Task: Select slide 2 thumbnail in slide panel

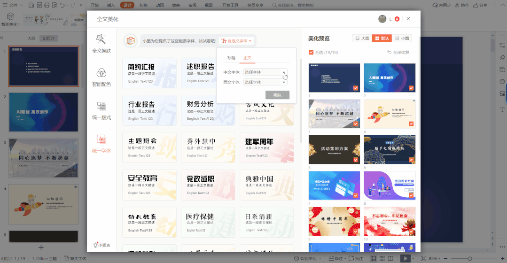Action: (44, 112)
